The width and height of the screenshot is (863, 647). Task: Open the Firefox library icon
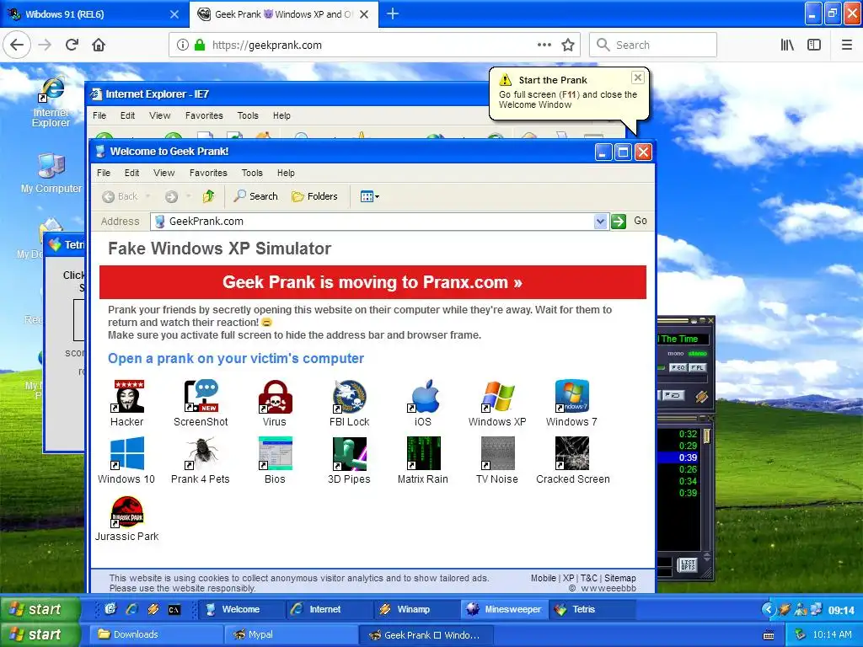tap(788, 45)
